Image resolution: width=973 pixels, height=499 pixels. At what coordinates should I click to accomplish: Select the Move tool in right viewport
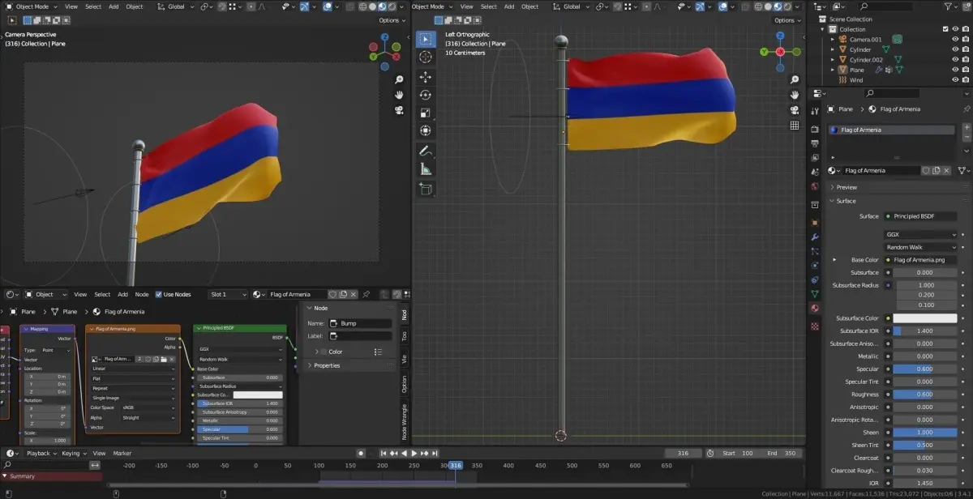426,77
